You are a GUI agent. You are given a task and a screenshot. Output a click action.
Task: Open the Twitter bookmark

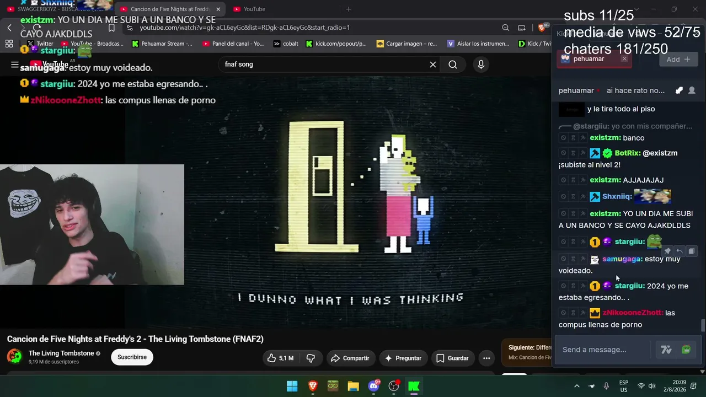[x=40, y=44]
